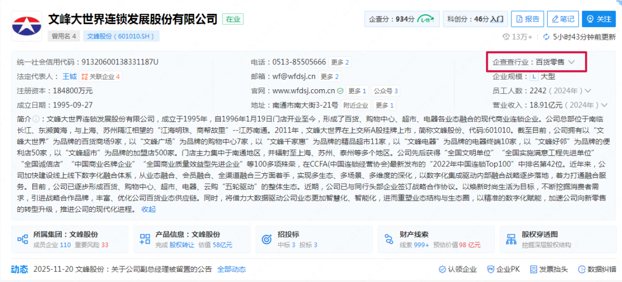Screen dimensions: 622x282
Task: Click email wf@wfdsj.cn
Action: 294,77
